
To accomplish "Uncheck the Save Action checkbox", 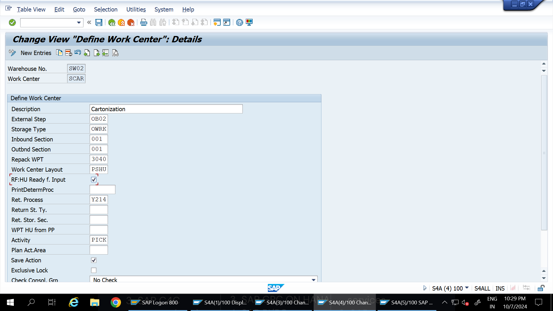I will pos(93,260).
